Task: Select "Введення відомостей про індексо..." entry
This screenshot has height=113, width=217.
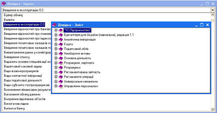Action: [x=27, y=38]
